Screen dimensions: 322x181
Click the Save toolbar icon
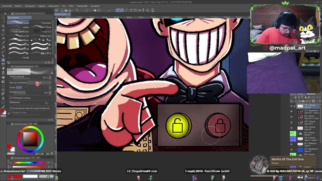[70, 10]
